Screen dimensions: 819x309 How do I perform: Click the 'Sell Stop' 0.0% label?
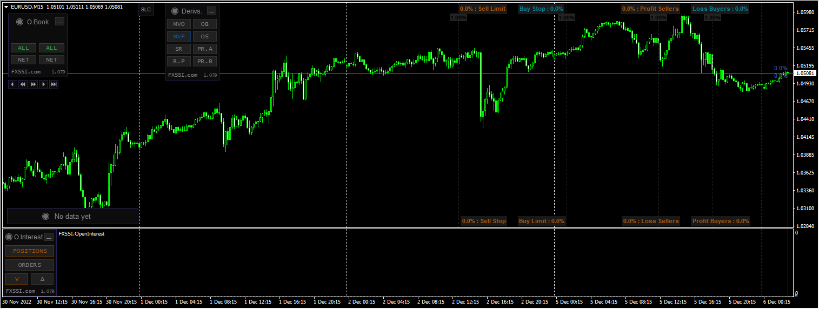(484, 221)
